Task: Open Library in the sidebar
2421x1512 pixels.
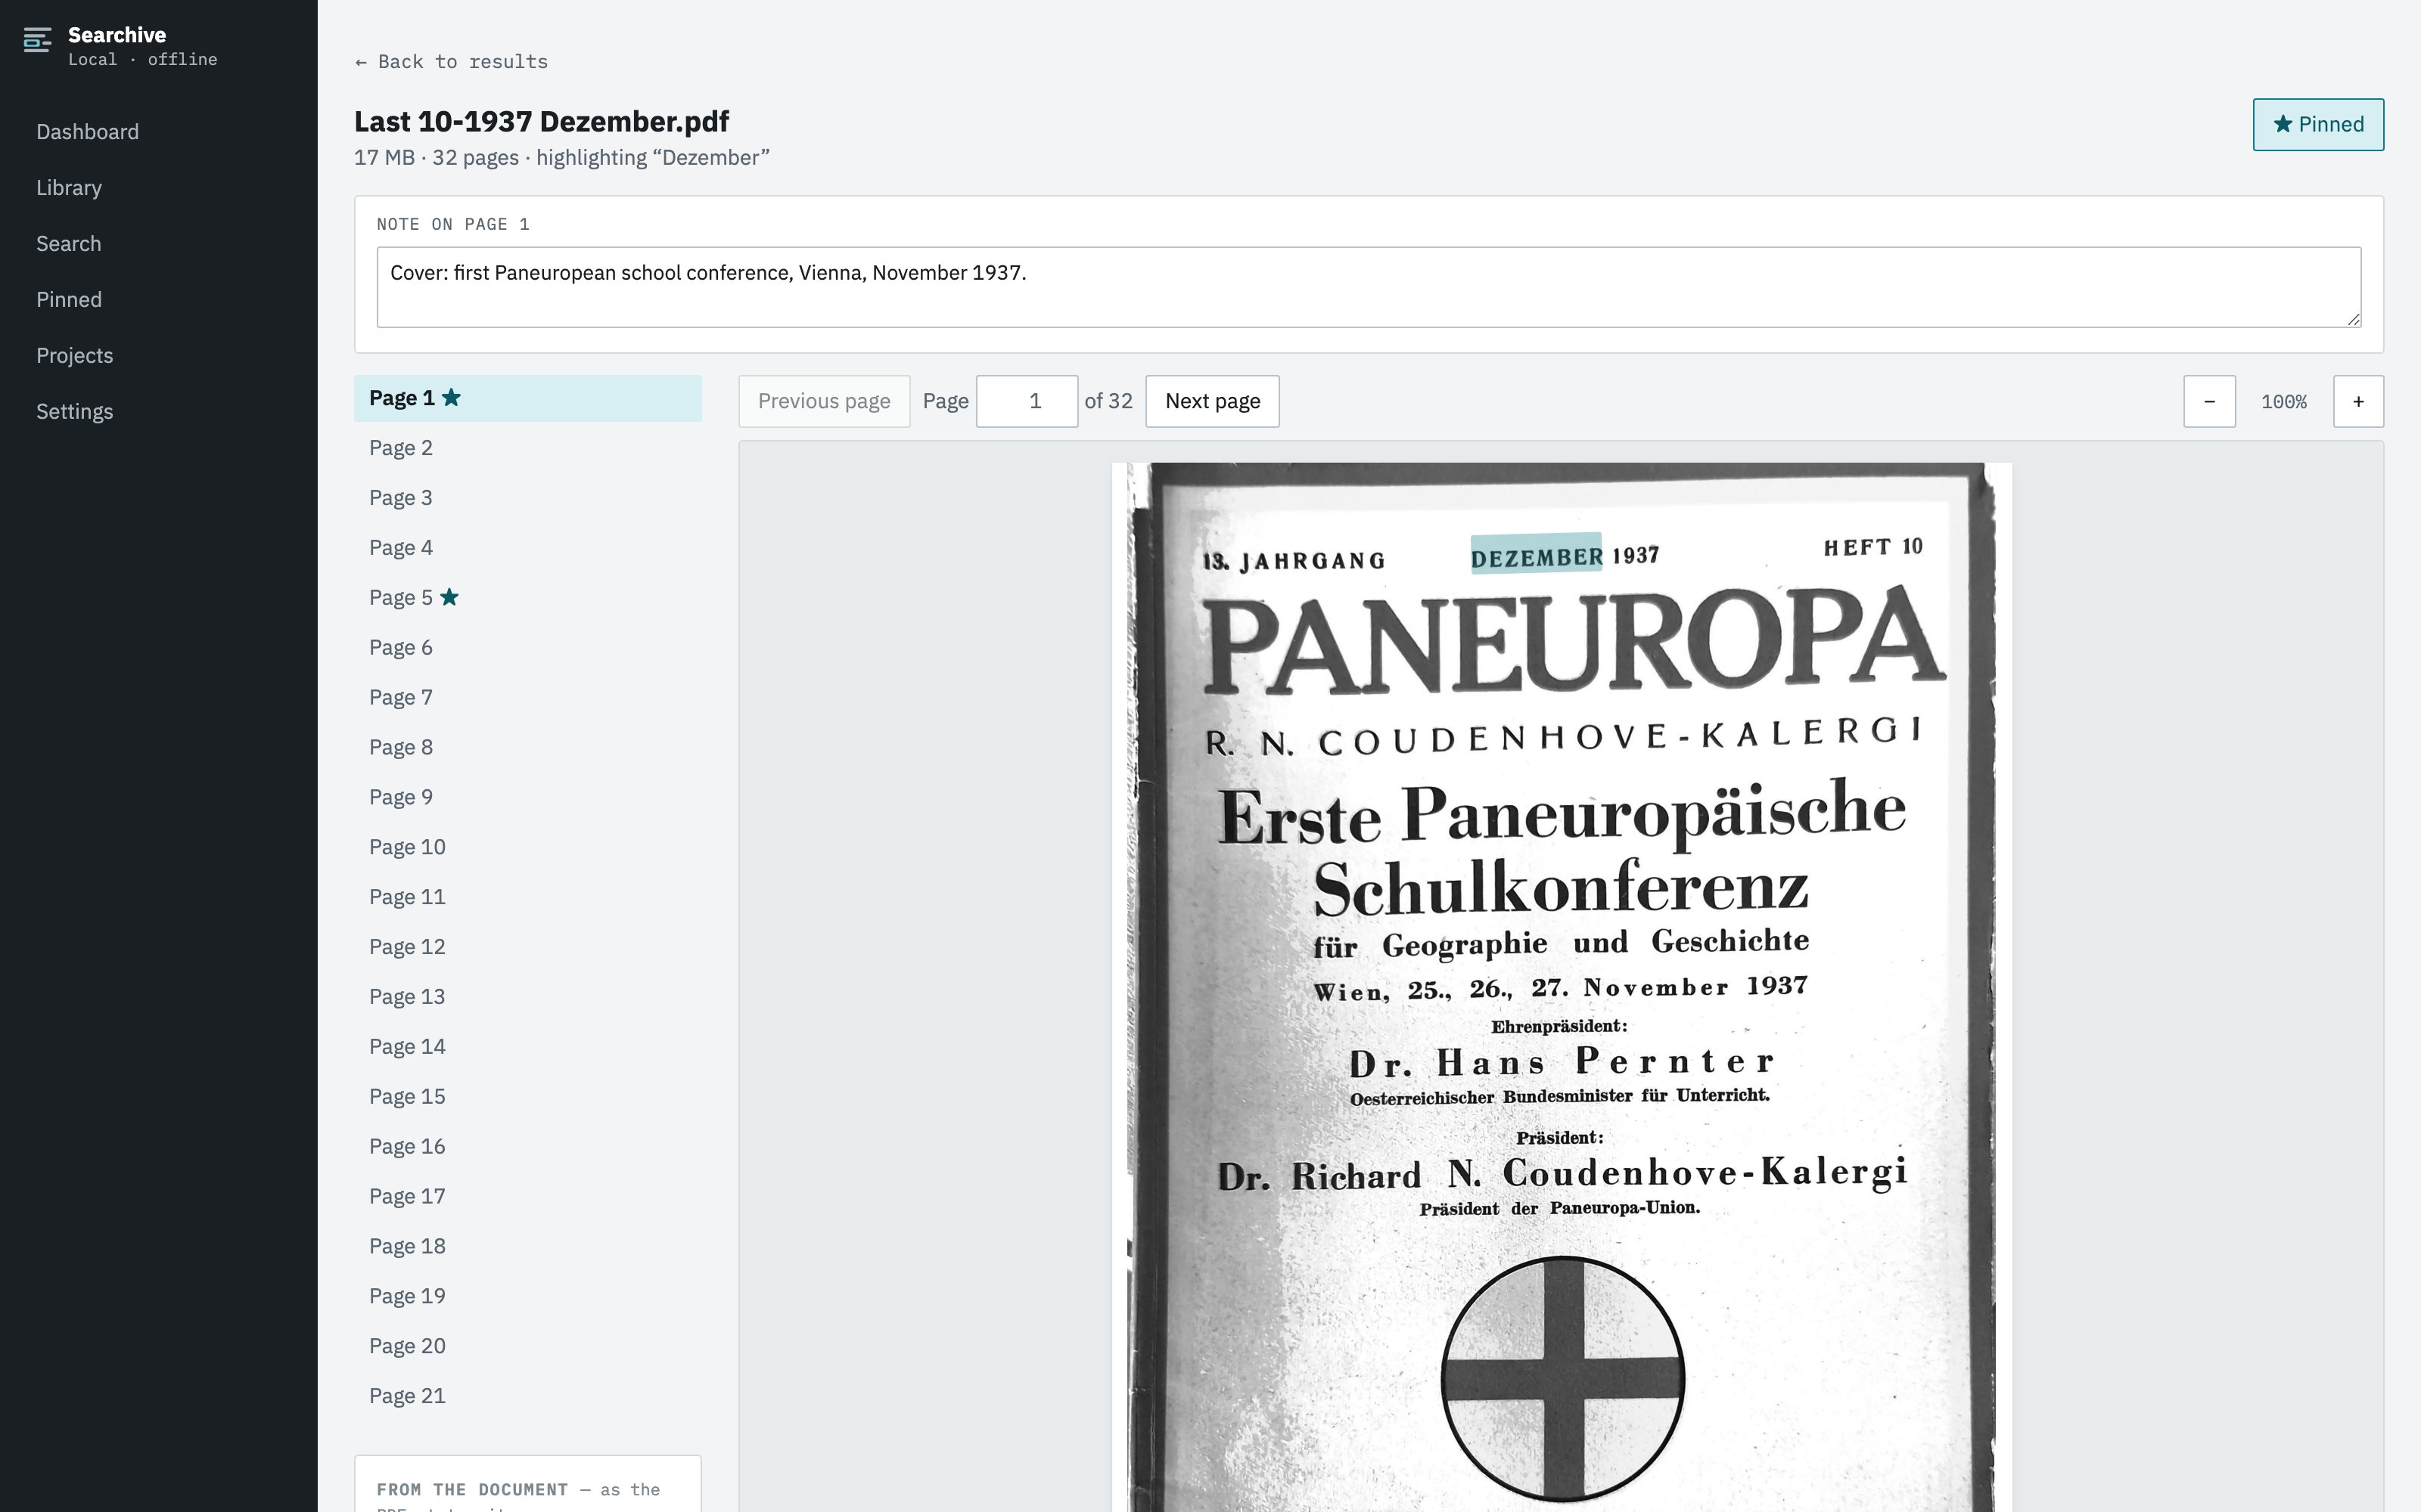Action: pyautogui.click(x=69, y=188)
